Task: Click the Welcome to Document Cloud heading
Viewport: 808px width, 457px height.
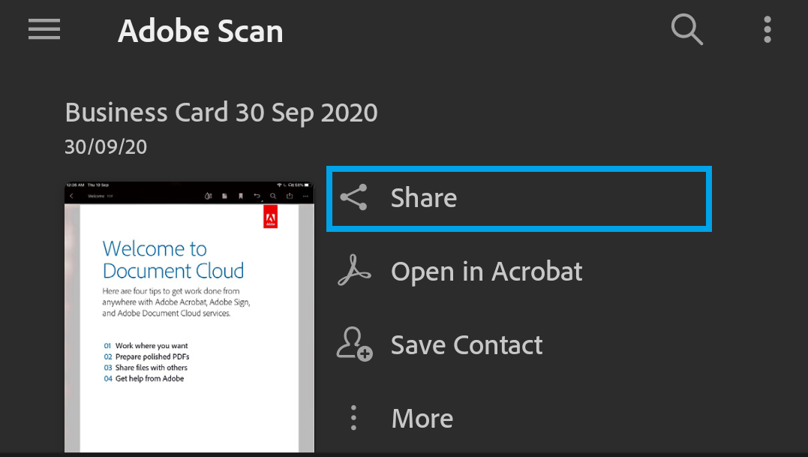Action: (173, 260)
